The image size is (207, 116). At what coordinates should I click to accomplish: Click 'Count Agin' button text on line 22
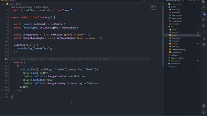[x=78, y=83]
